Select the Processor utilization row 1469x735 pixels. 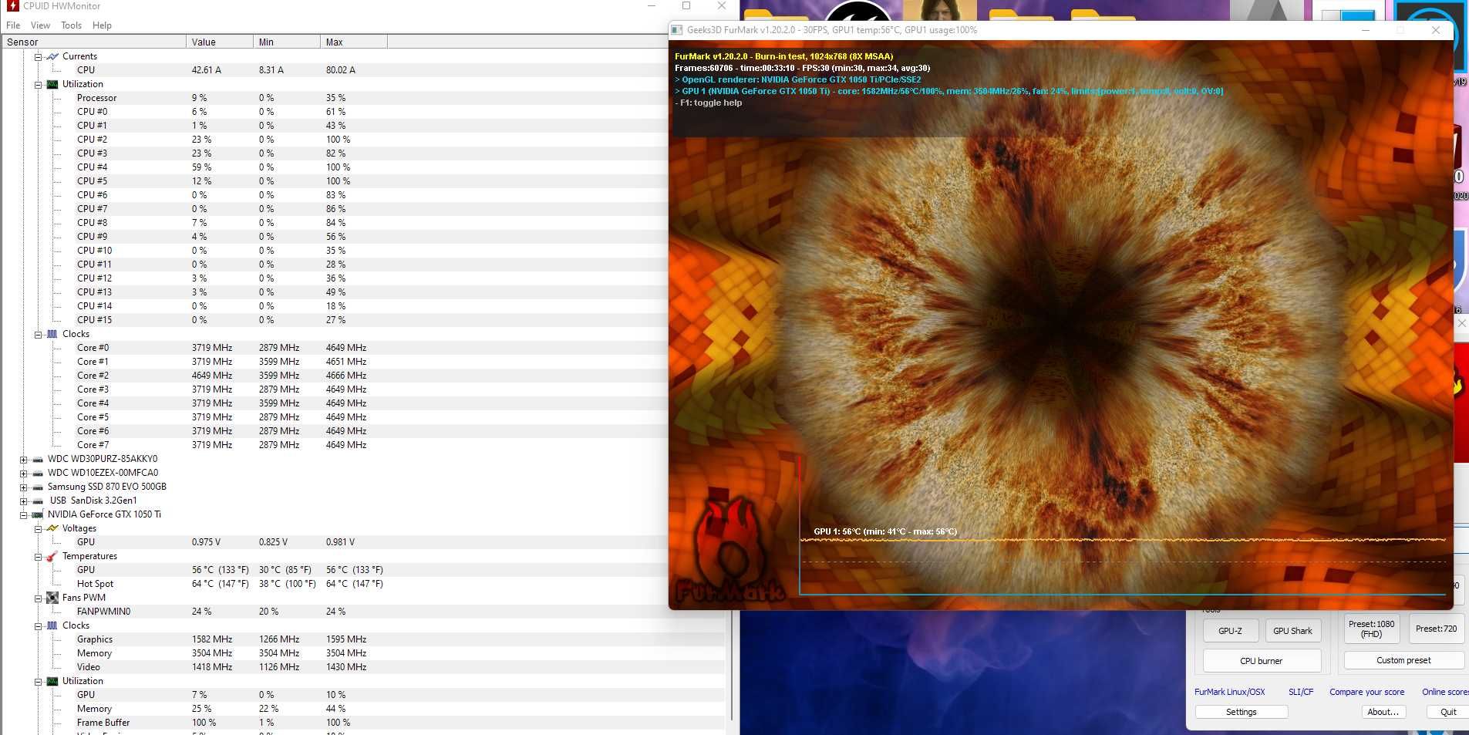[x=337, y=98]
